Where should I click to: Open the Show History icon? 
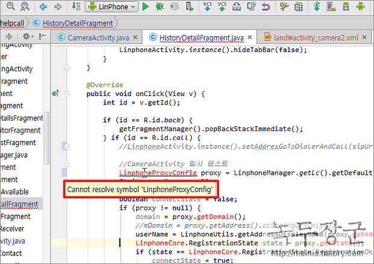point(236,7)
